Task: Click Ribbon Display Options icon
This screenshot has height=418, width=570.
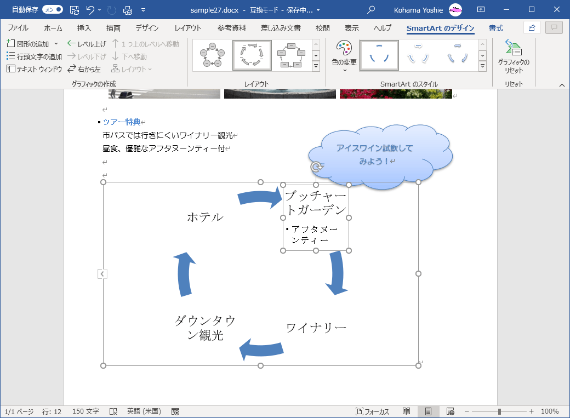Action: (x=481, y=10)
